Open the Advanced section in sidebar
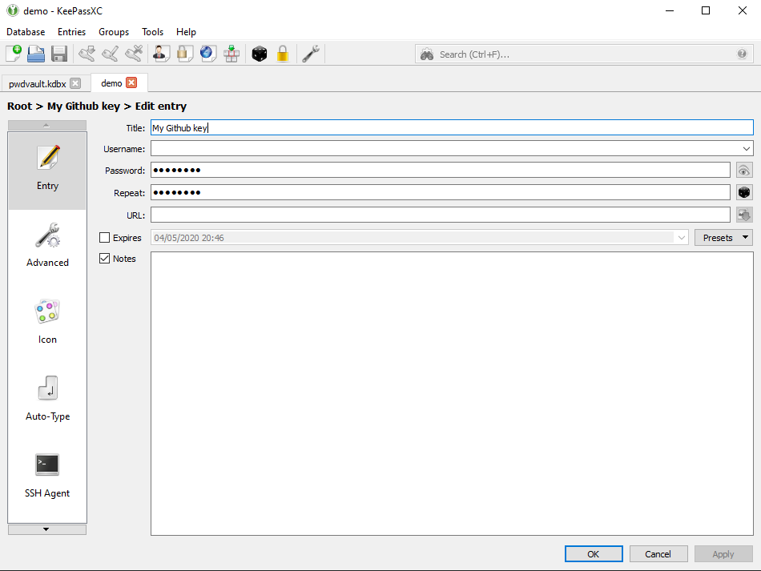 click(47, 245)
